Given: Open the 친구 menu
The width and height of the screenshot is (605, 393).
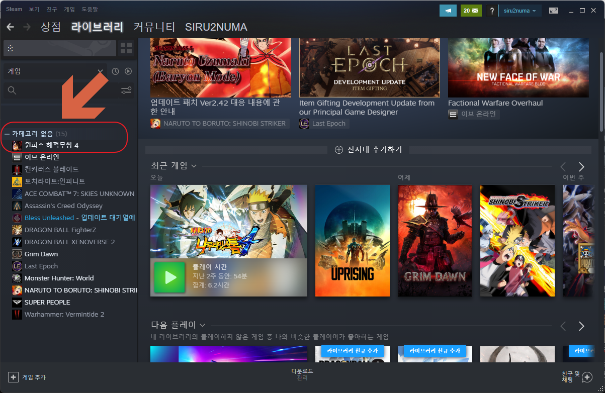Looking at the screenshot, I should pos(52,10).
